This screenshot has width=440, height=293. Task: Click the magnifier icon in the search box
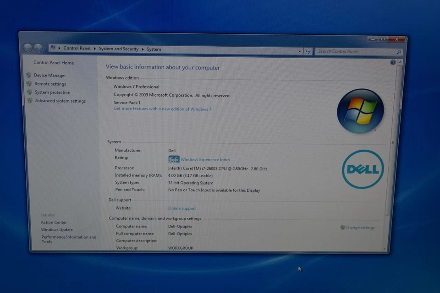399,52
